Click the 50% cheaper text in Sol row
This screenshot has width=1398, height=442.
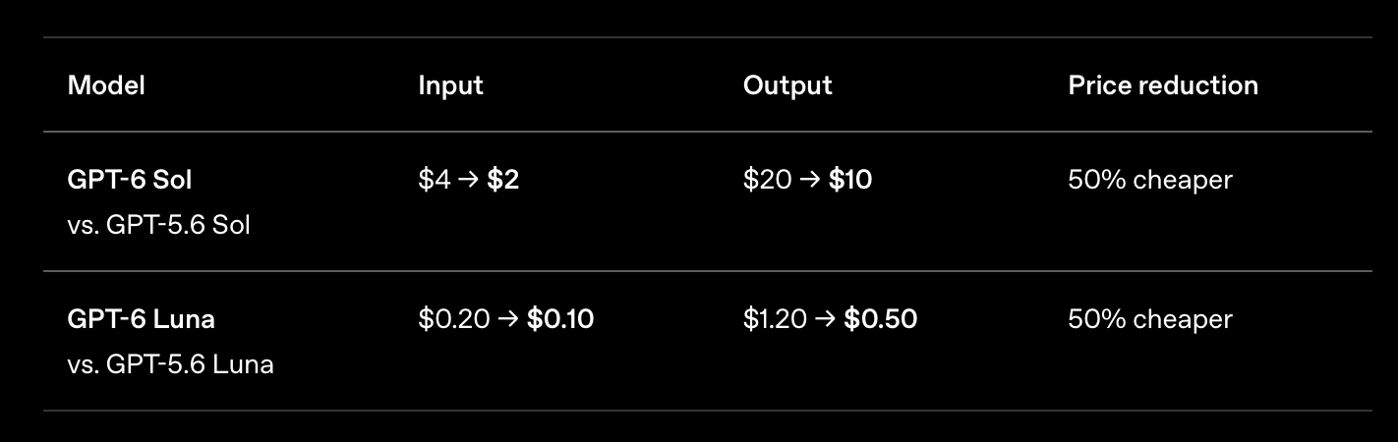[1150, 180]
